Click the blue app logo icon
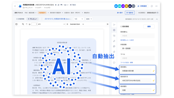Viewport: 174px width, 98px height. click(20, 6)
